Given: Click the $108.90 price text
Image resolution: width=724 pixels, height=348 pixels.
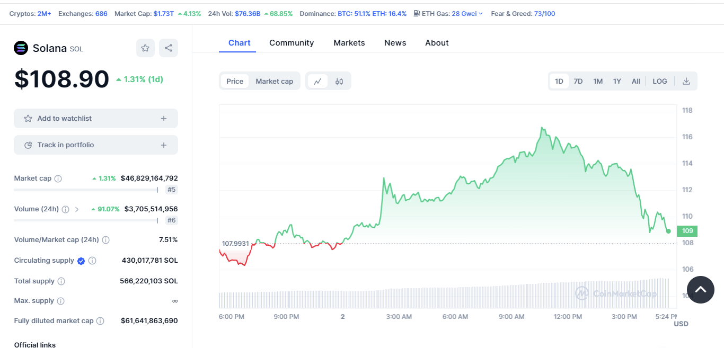Looking at the screenshot, I should [61, 79].
